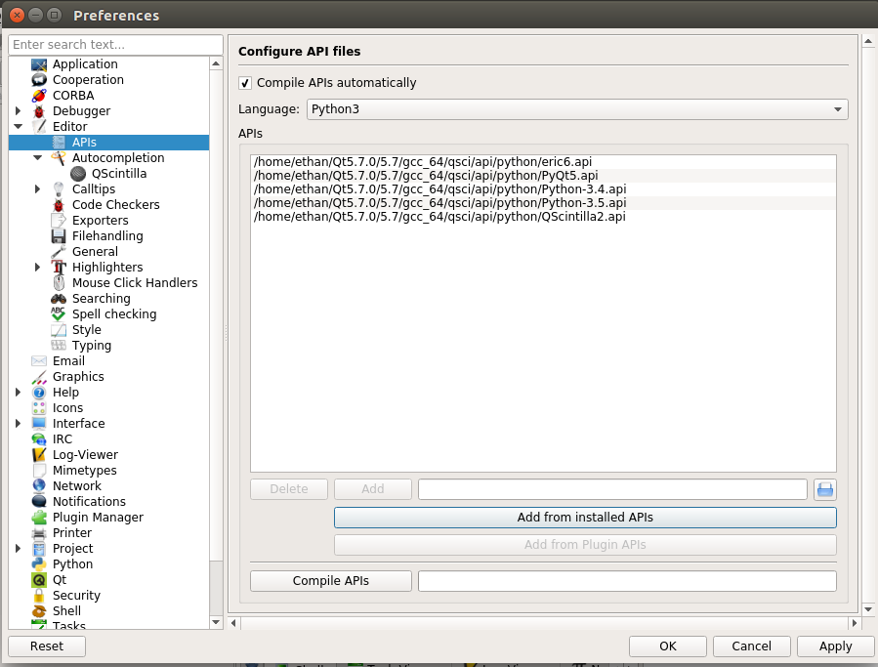Select Spell checking in the preferences tree
Viewport: 878px width, 667px height.
113,314
